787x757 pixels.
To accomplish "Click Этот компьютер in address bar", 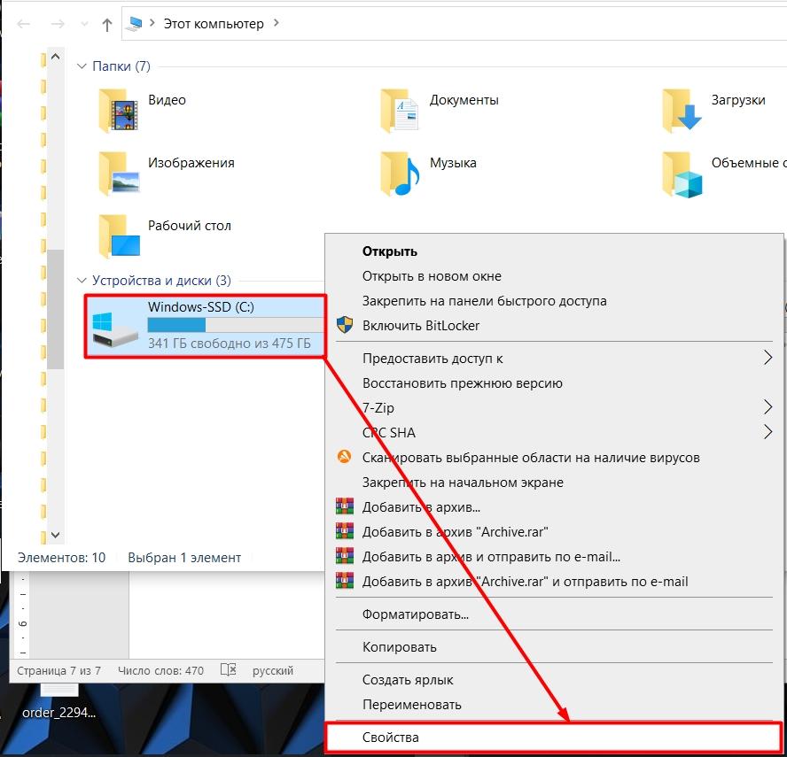I will tap(214, 24).
